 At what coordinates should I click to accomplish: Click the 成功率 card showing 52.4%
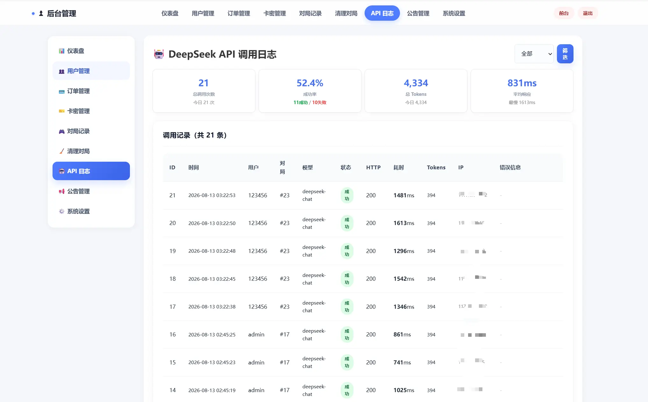[310, 91]
